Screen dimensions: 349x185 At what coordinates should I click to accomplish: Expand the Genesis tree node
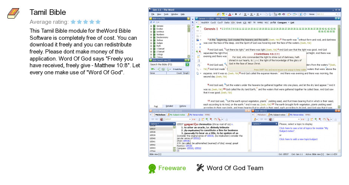[x=151, y=26]
